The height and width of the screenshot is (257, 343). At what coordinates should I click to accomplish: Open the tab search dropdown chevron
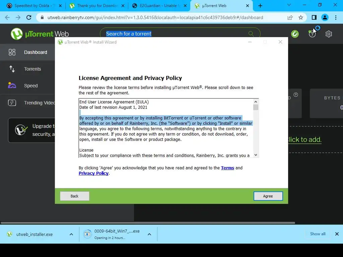point(289,5)
